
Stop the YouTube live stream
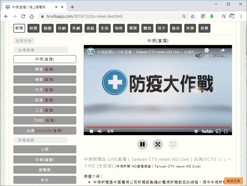[x=91, y=131]
